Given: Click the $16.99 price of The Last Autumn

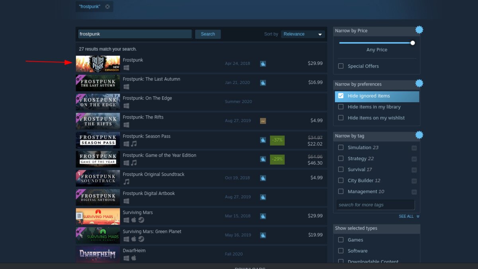Looking at the screenshot, I should coord(315,82).
